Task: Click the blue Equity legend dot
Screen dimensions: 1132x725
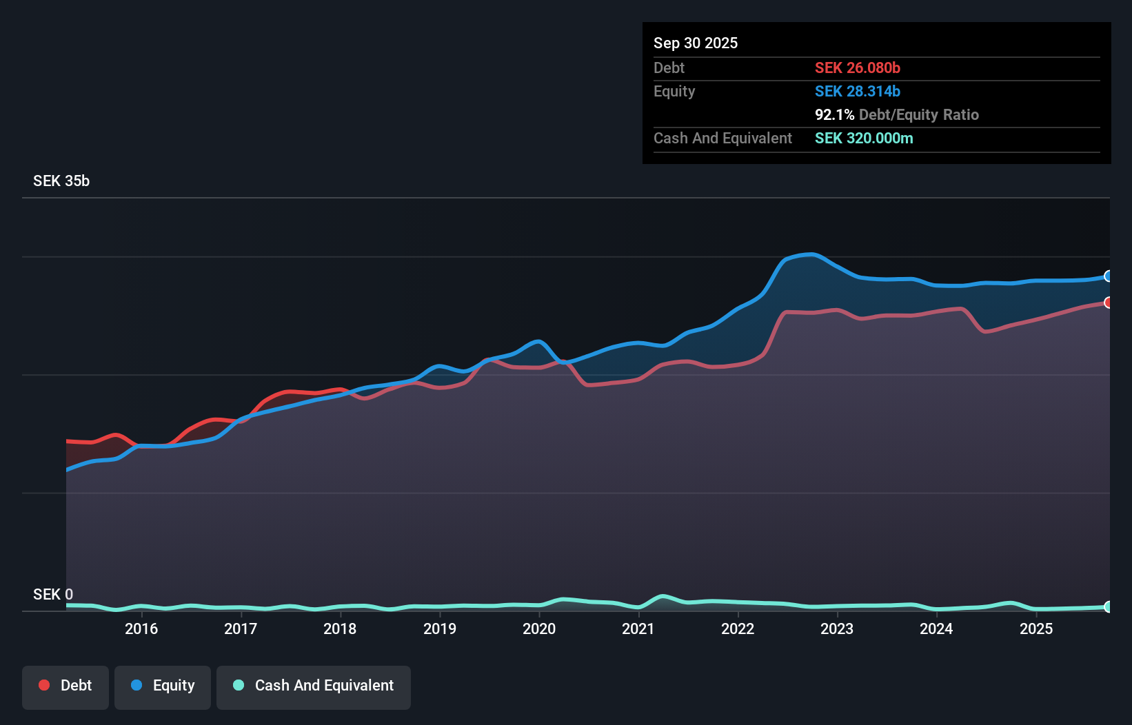Action: point(137,685)
